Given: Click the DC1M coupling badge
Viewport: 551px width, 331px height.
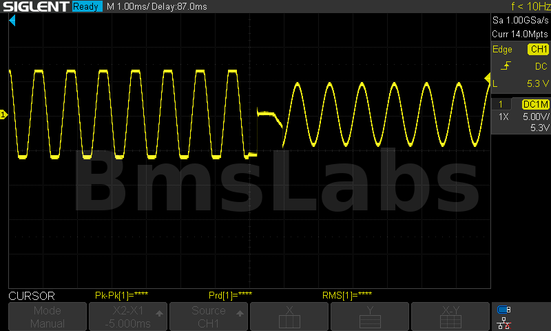Looking at the screenshot, I should (535, 104).
